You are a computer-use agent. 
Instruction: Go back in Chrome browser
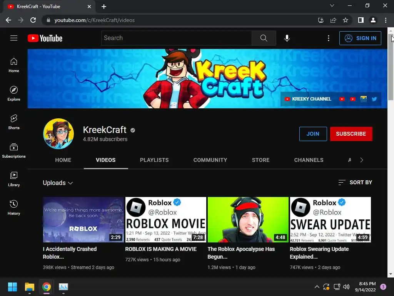[8, 20]
